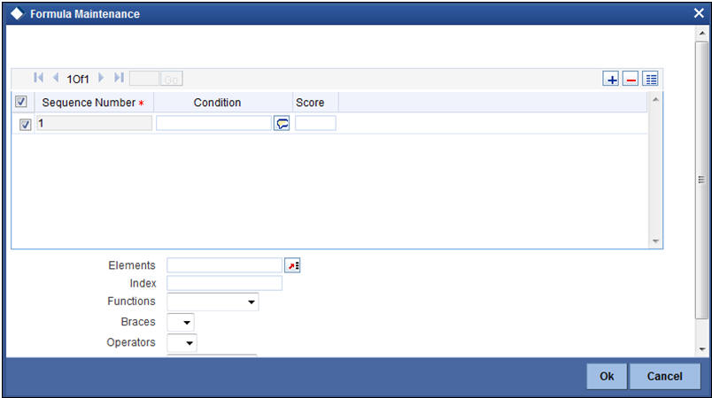Click the Score input field in row 1

pos(315,123)
